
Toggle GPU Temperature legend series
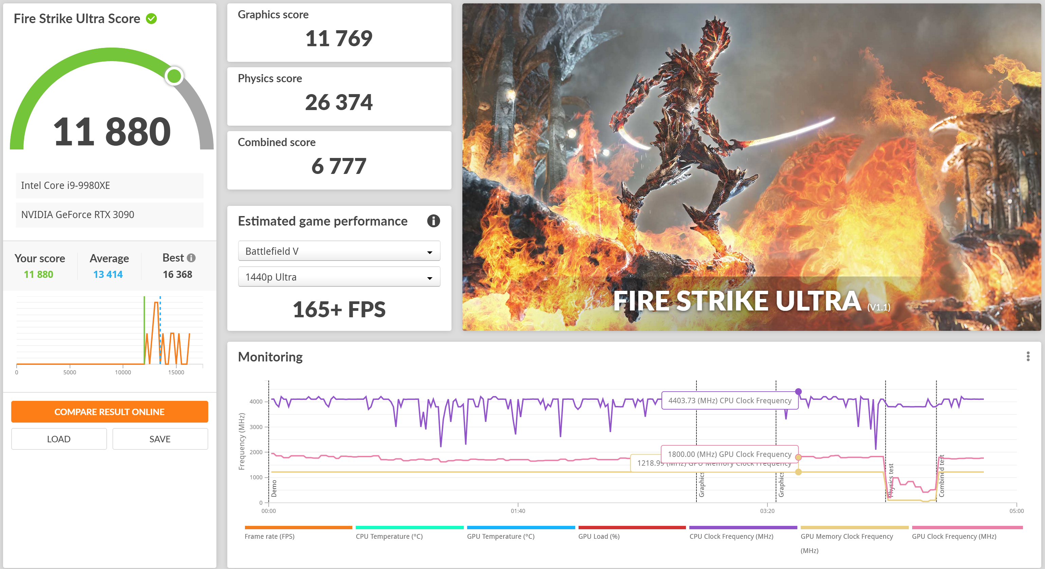pyautogui.click(x=501, y=536)
